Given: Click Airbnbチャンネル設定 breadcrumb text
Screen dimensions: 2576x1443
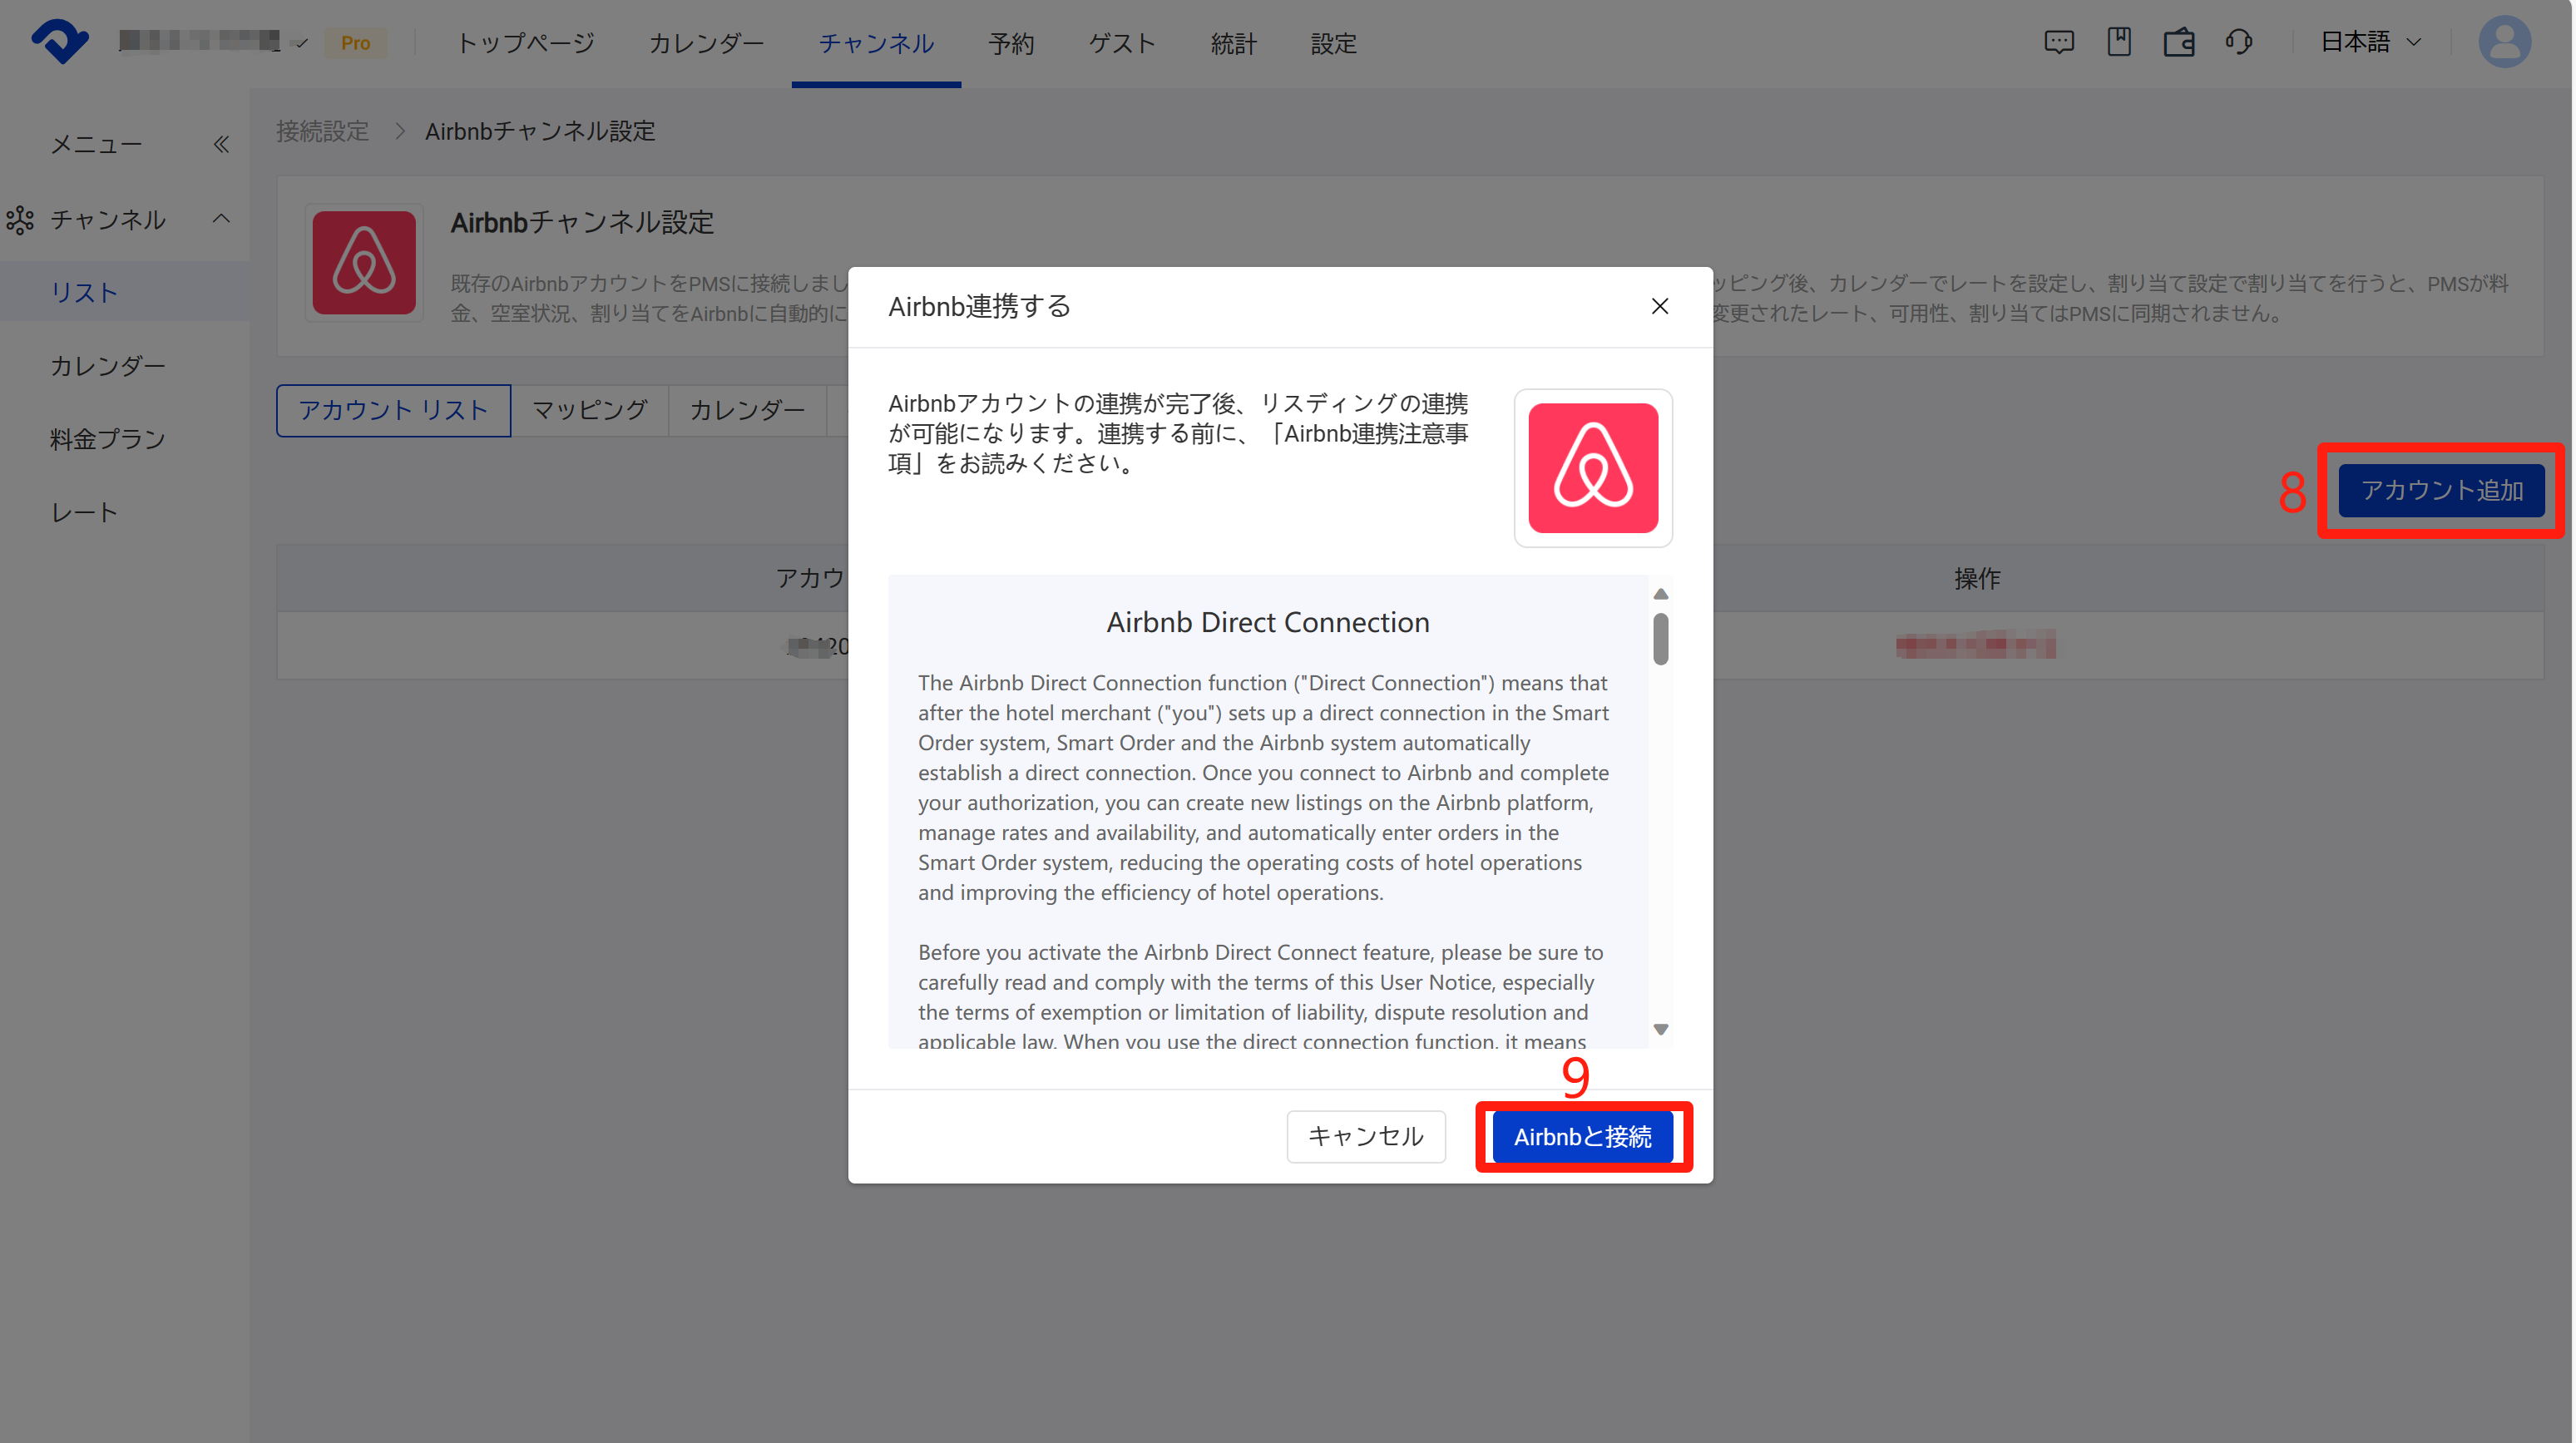Looking at the screenshot, I should [x=540, y=131].
